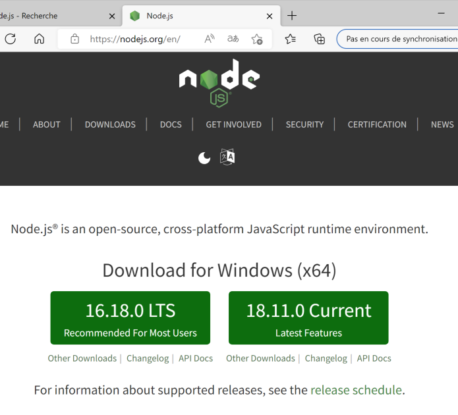Close the Node.js tab
Viewport: 458px width, 415px height.
coord(270,16)
